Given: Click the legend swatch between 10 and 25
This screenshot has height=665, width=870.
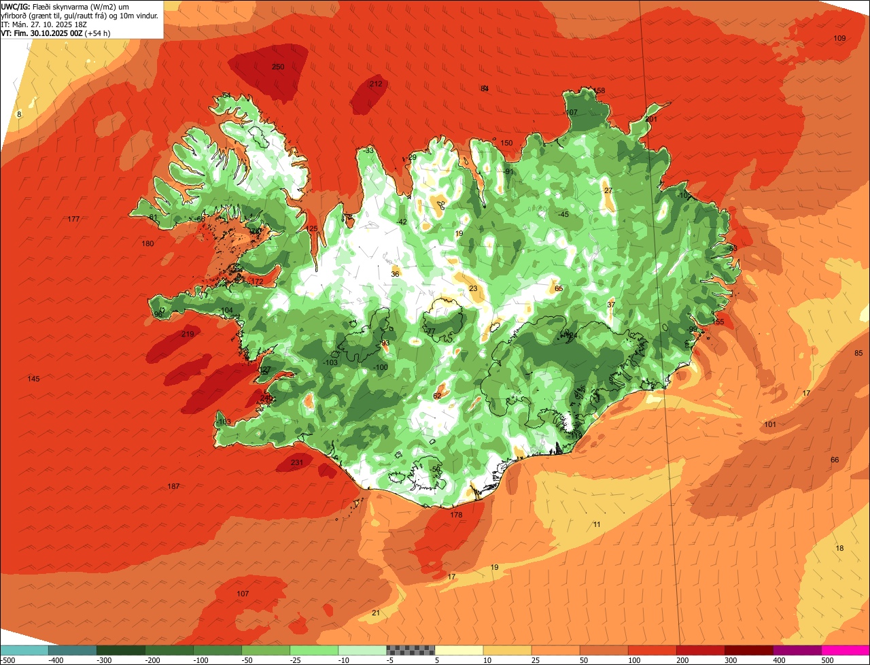Looking at the screenshot, I should click(x=507, y=650).
